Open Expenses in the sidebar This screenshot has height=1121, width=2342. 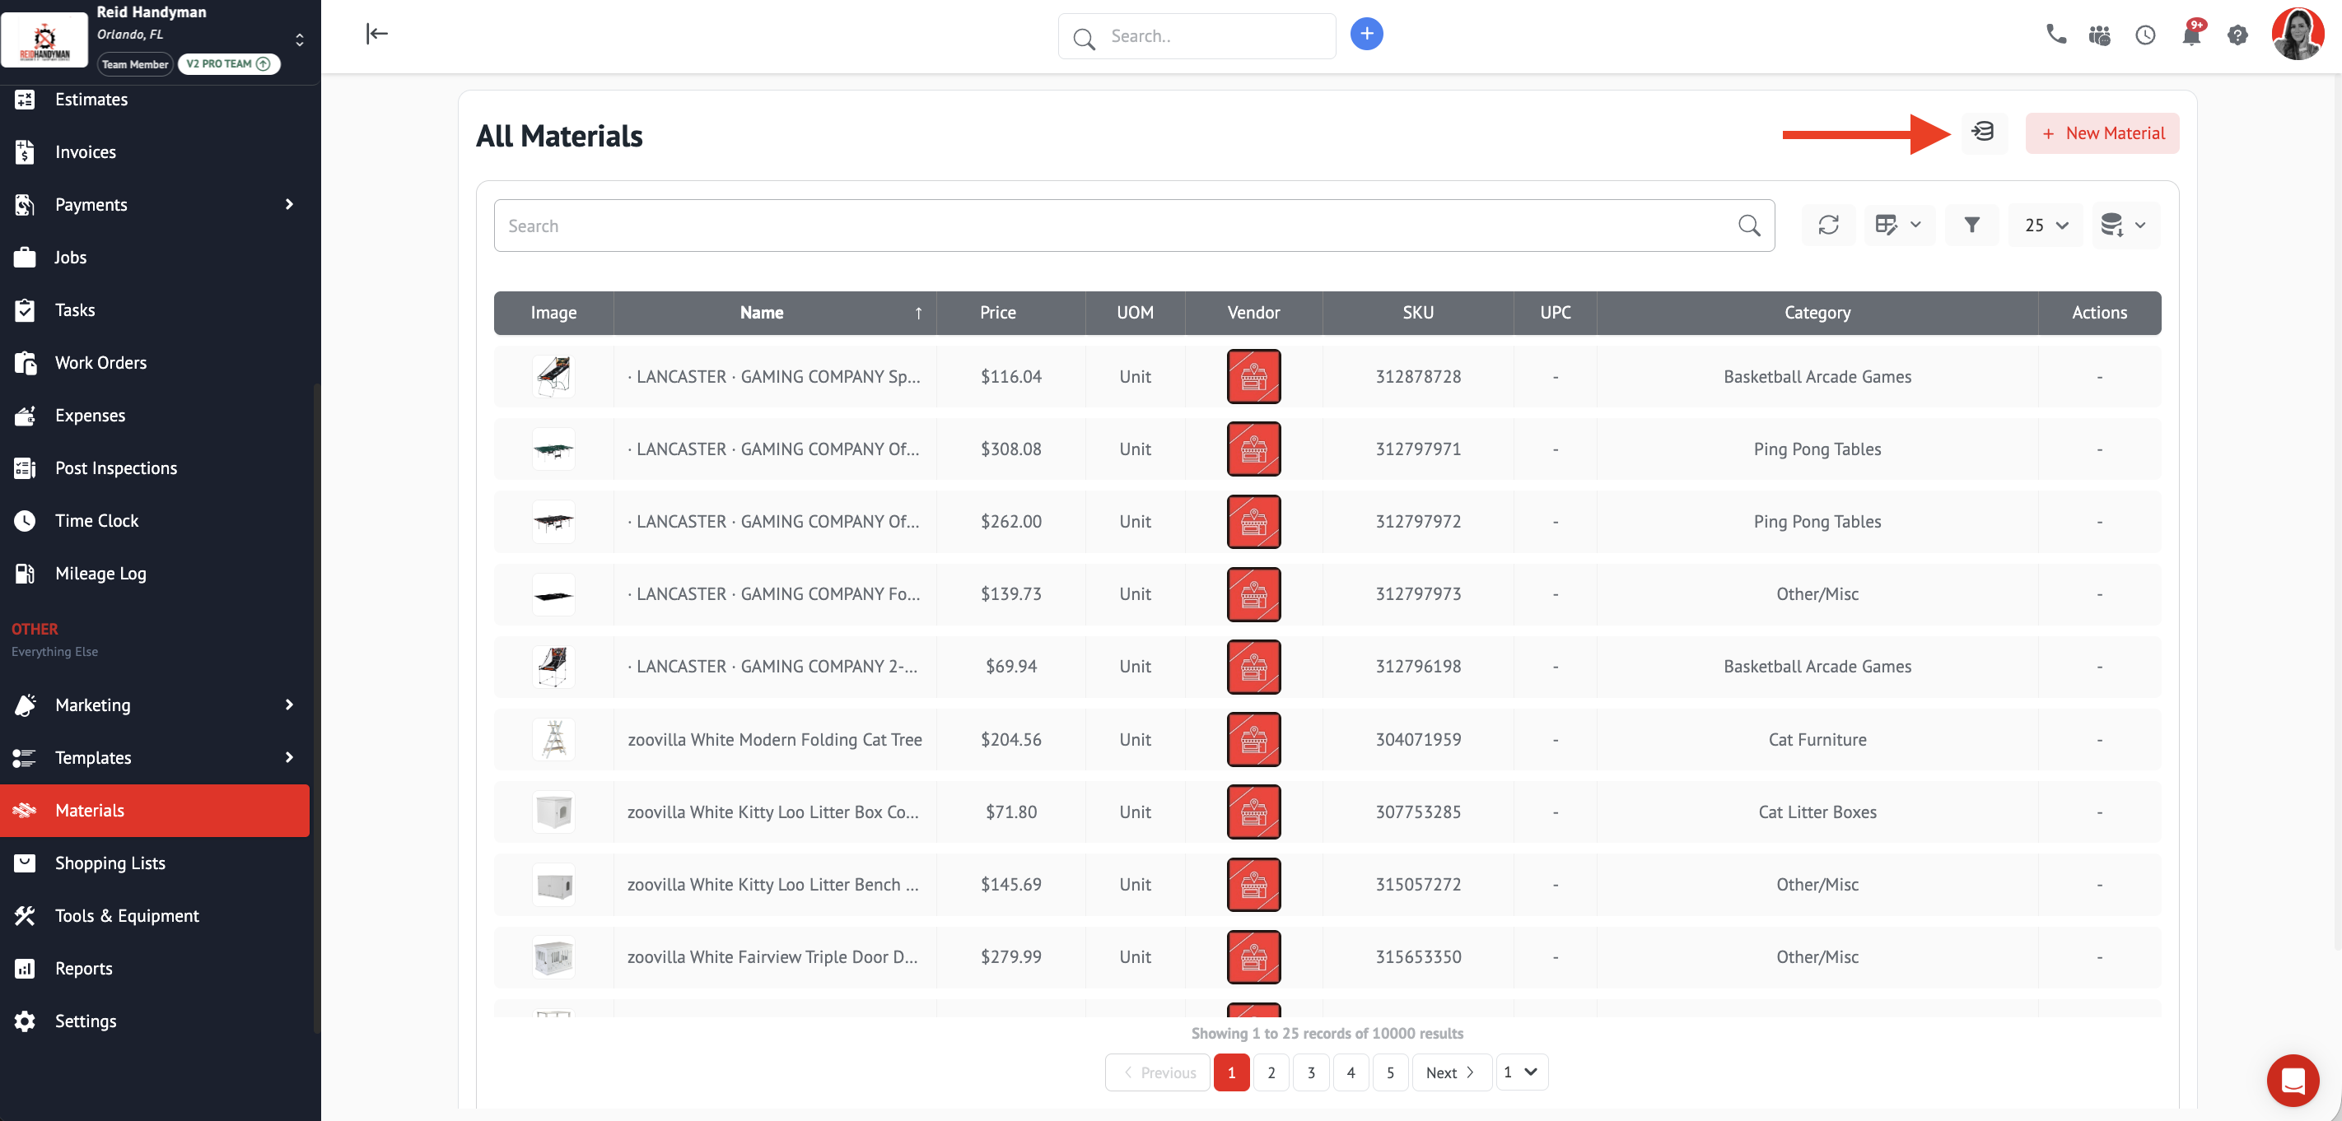coord(155,415)
